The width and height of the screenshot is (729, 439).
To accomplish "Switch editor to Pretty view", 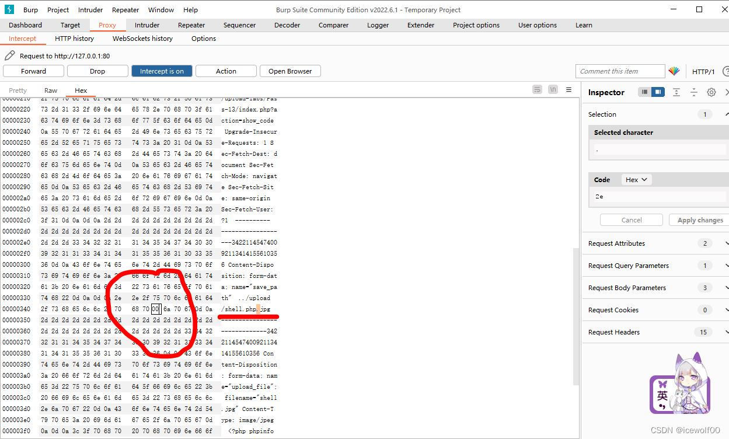I will tap(18, 90).
